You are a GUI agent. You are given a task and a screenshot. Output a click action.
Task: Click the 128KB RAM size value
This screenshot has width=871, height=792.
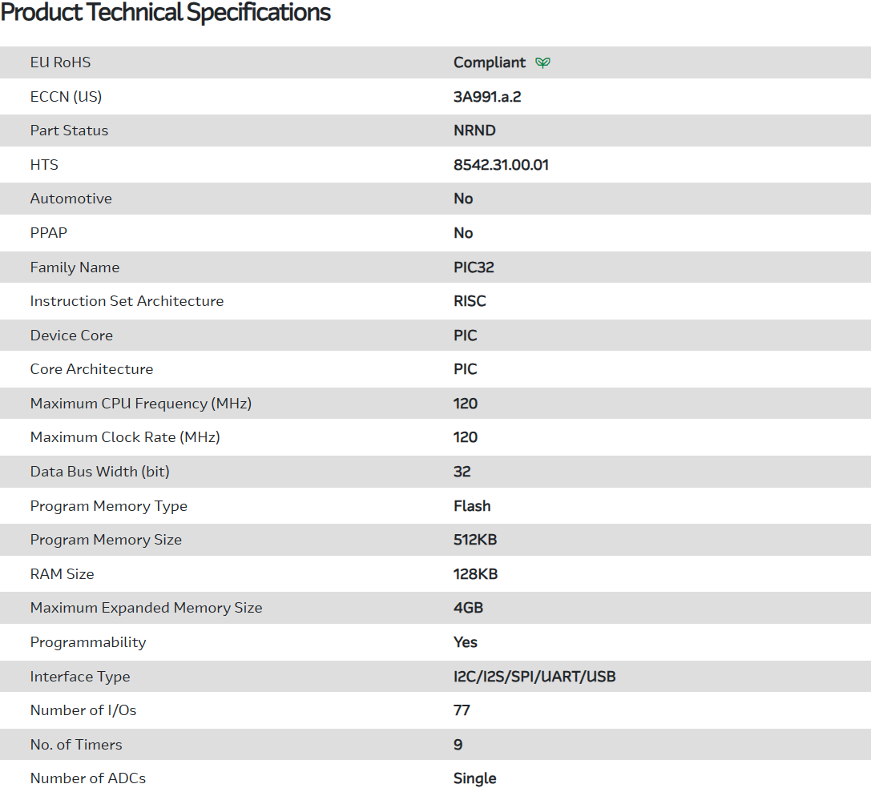click(475, 574)
